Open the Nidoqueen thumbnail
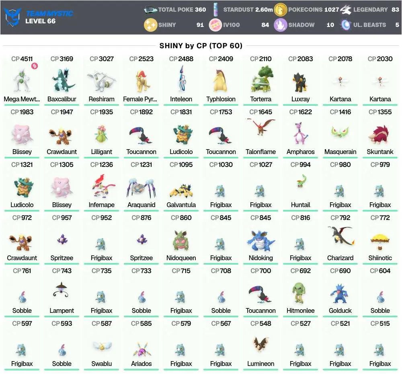 pyautogui.click(x=181, y=241)
